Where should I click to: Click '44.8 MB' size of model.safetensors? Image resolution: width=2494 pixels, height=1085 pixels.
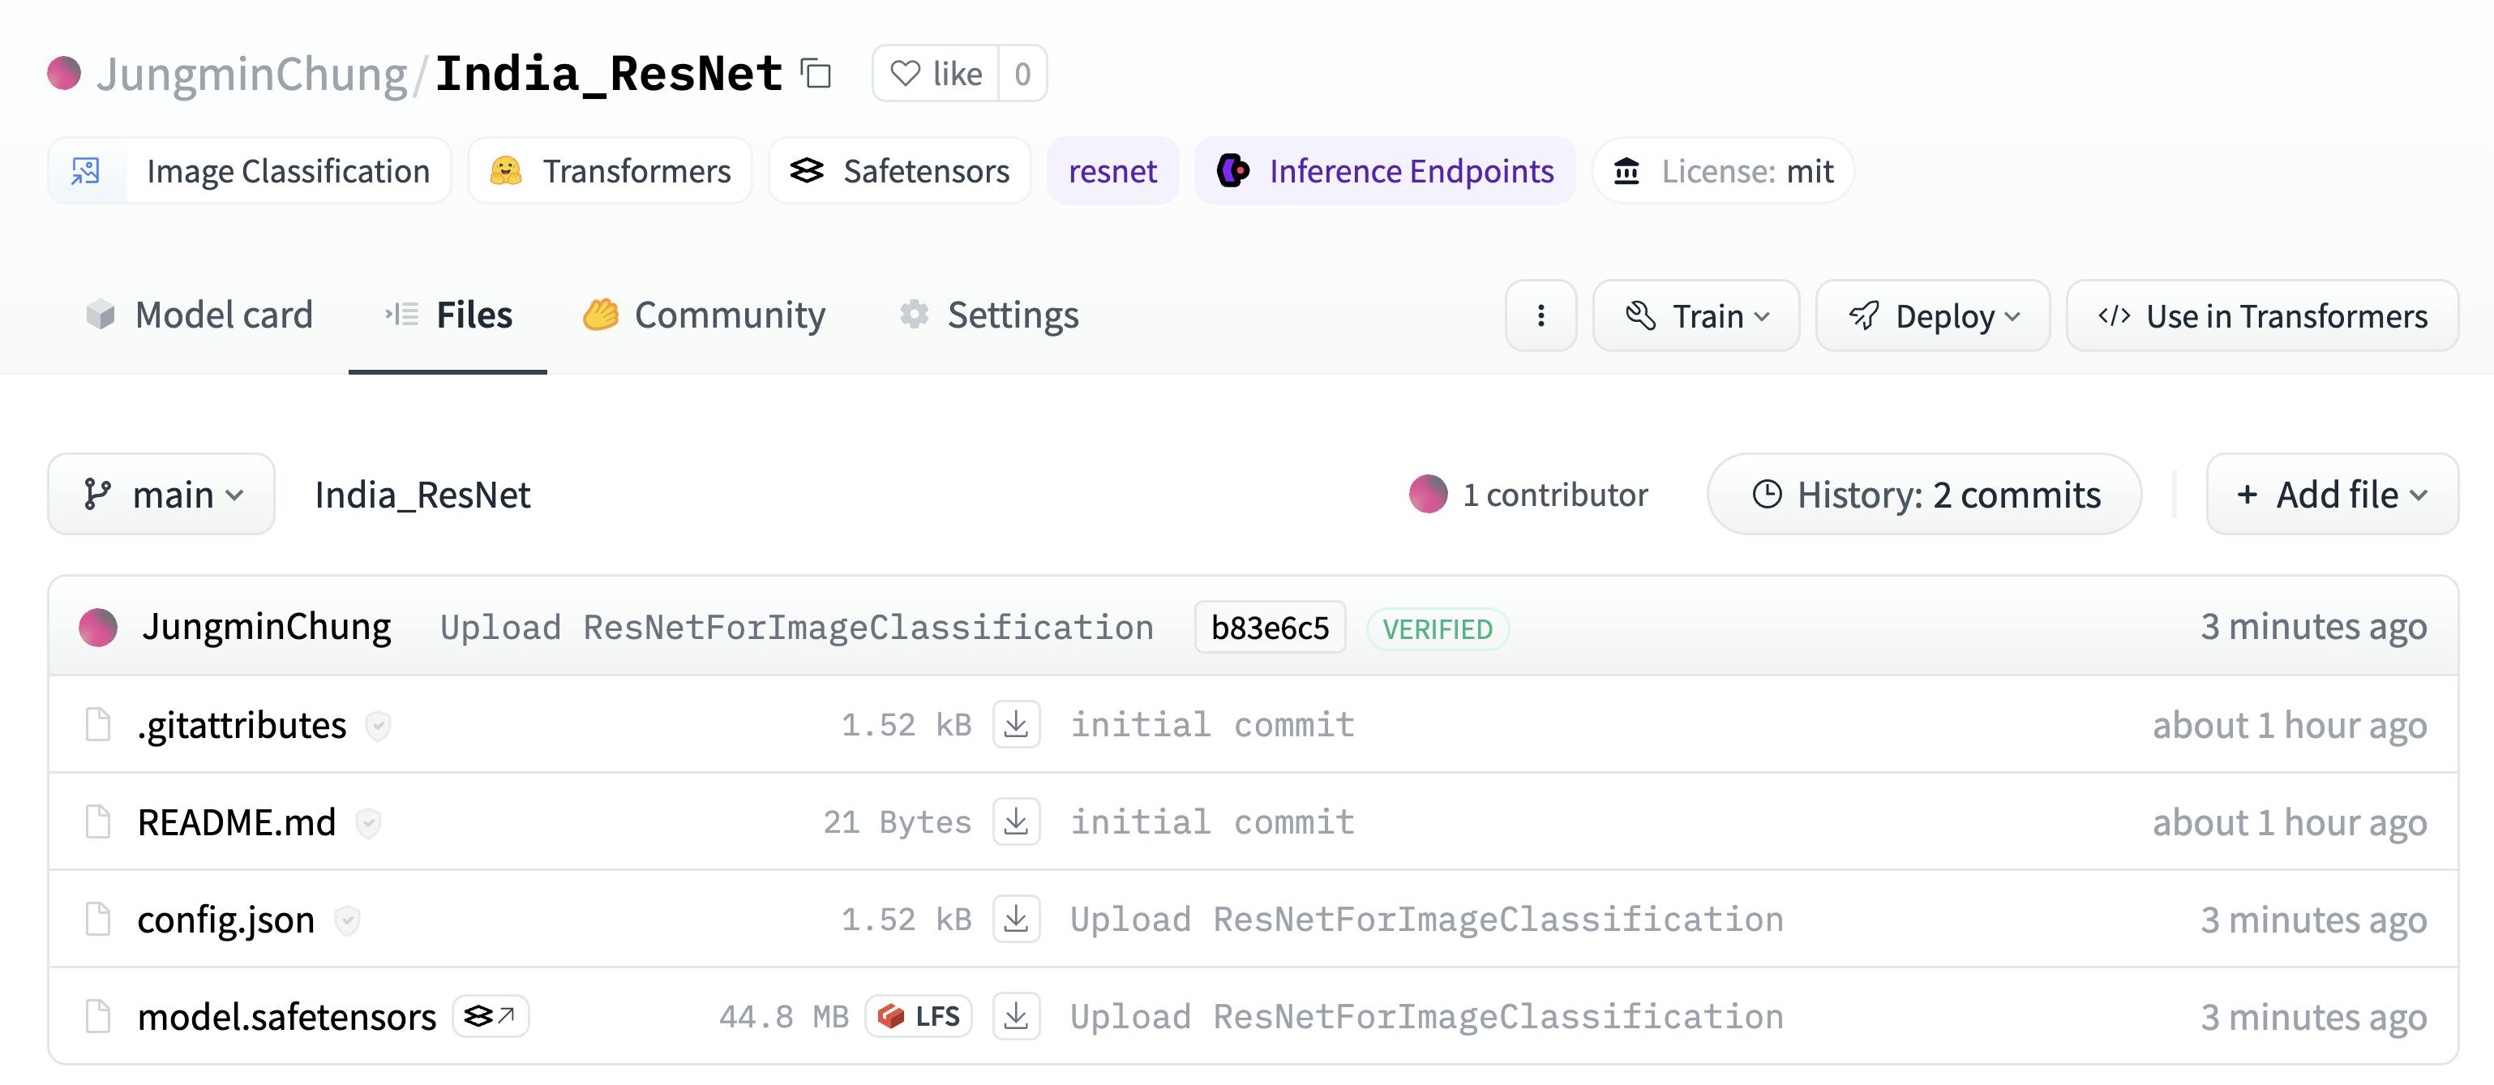(783, 1016)
